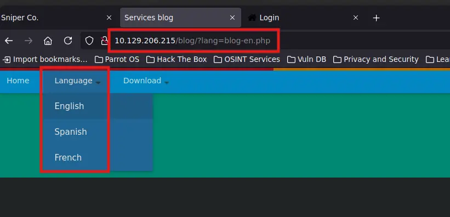
Task: Open the Hack The Box bookmark folder
Action: point(176,59)
